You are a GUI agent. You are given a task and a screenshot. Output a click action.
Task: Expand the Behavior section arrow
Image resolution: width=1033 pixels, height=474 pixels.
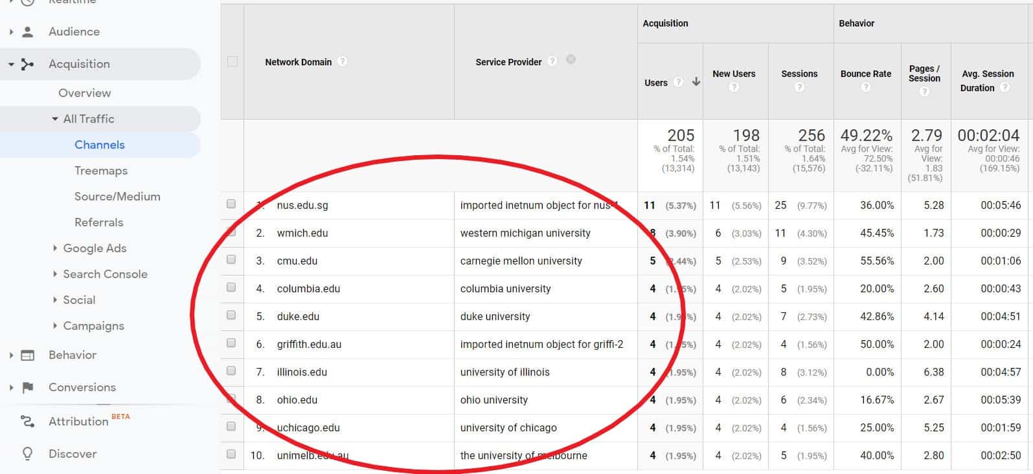11,355
